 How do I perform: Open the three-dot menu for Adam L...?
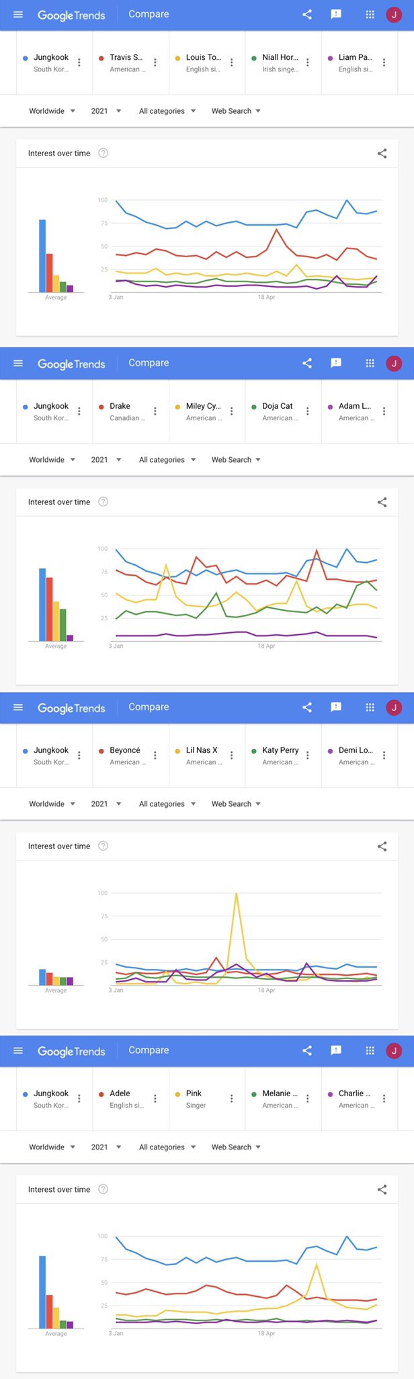pyautogui.click(x=384, y=411)
